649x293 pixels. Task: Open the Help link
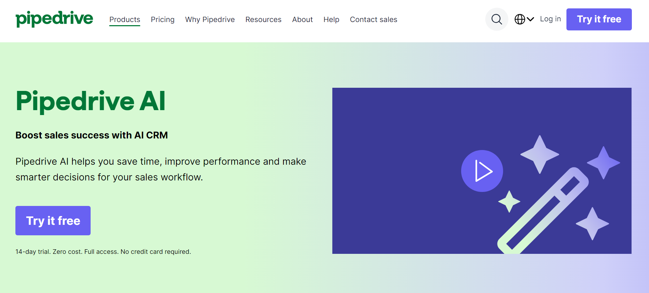click(331, 20)
